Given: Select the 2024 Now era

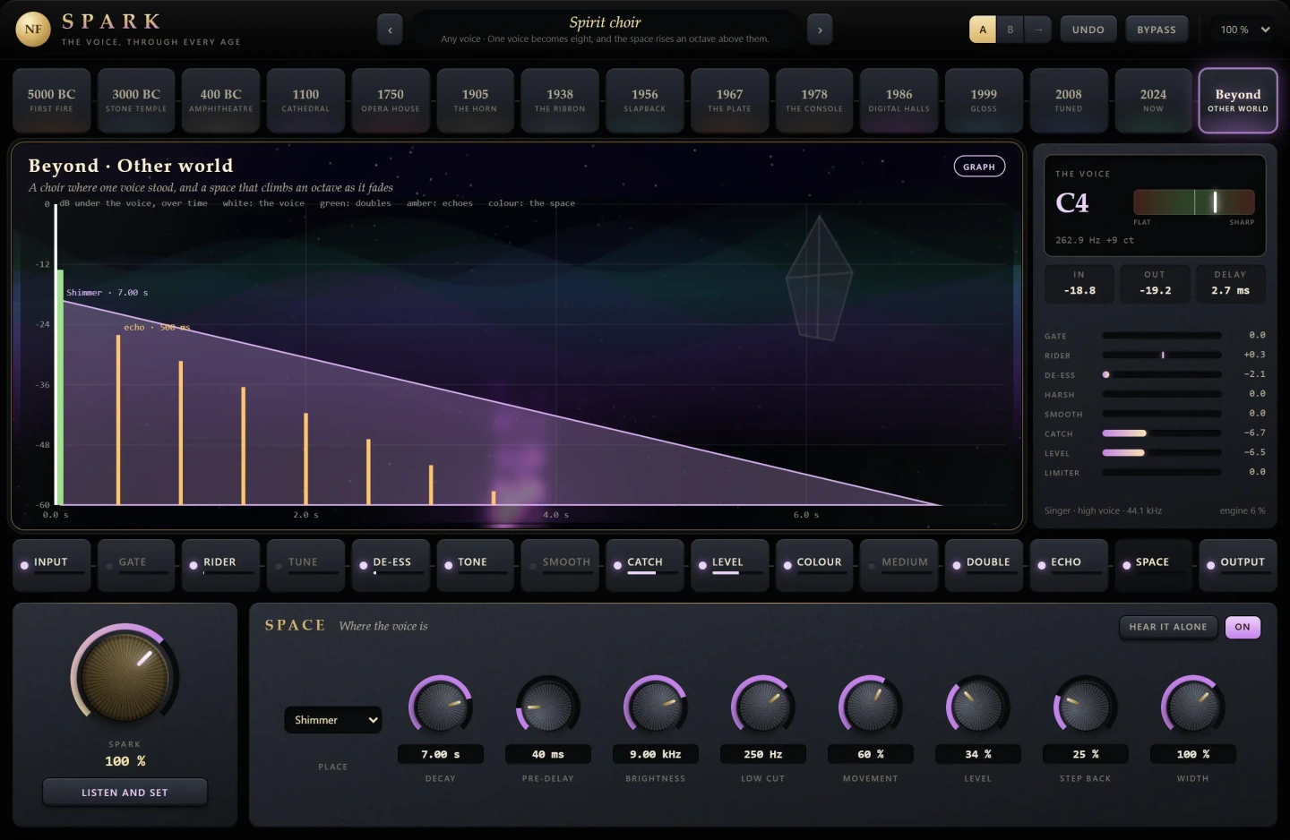Looking at the screenshot, I should tap(1153, 100).
